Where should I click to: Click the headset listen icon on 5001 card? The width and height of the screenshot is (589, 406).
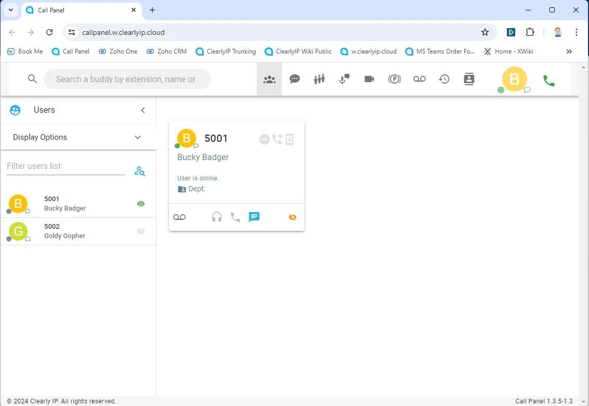[217, 217]
